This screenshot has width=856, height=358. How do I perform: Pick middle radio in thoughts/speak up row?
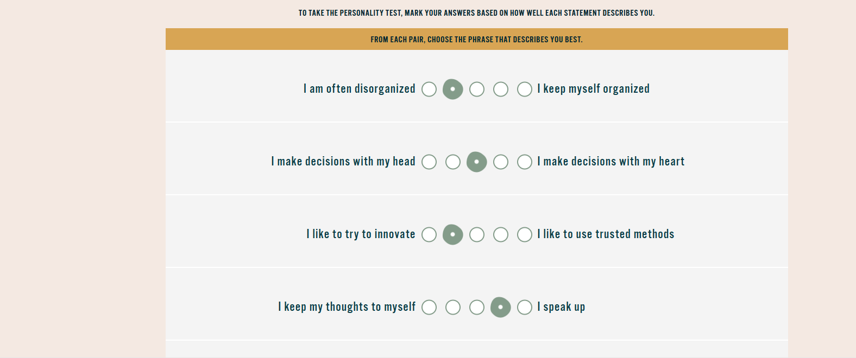click(x=477, y=308)
